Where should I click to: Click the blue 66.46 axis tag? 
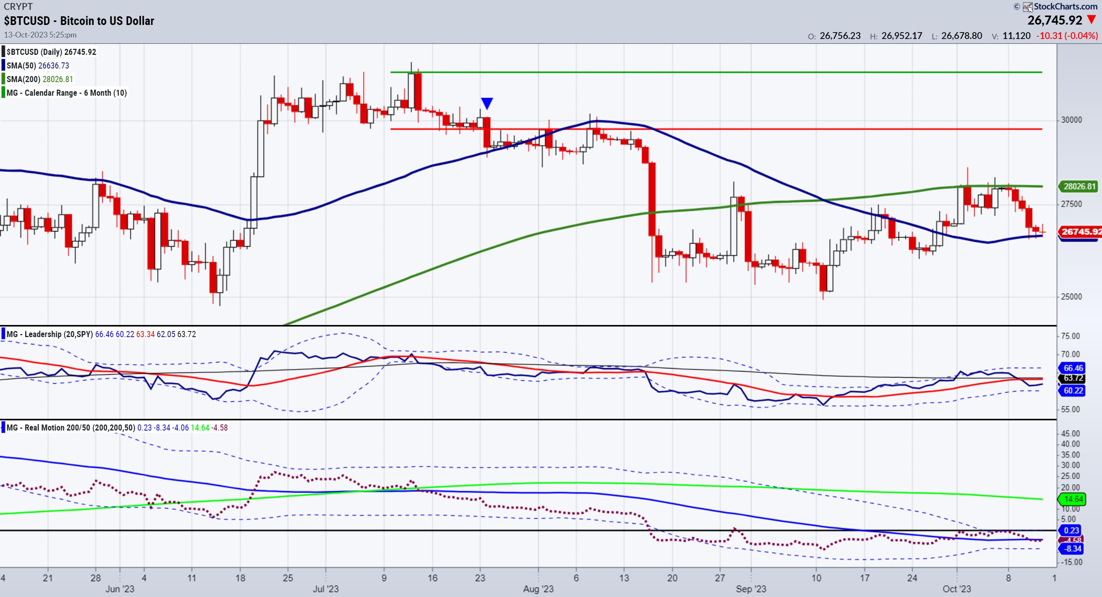[1073, 368]
